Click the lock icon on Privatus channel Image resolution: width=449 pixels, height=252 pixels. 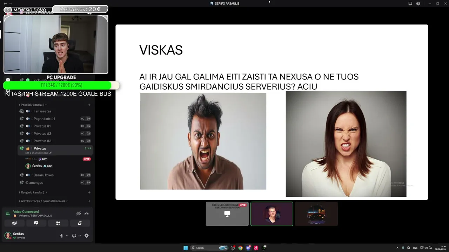[28, 148]
